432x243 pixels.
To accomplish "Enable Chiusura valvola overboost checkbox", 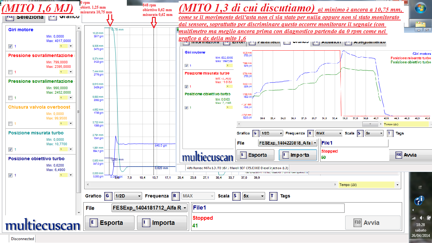I will pos(10,124).
